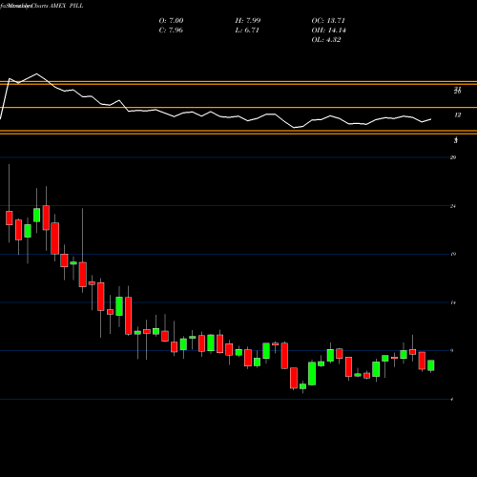Click the '29' price axis label

coord(453,157)
